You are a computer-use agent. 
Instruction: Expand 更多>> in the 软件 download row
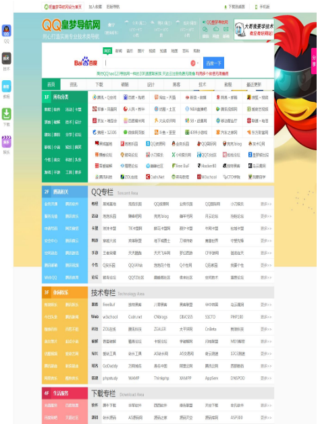pyautogui.click(x=266, y=405)
